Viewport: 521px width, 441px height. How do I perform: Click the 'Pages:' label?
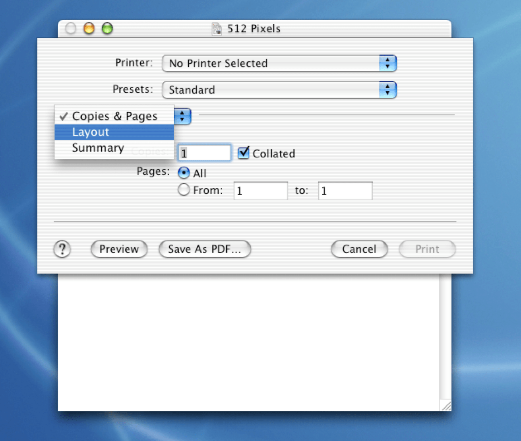point(153,171)
